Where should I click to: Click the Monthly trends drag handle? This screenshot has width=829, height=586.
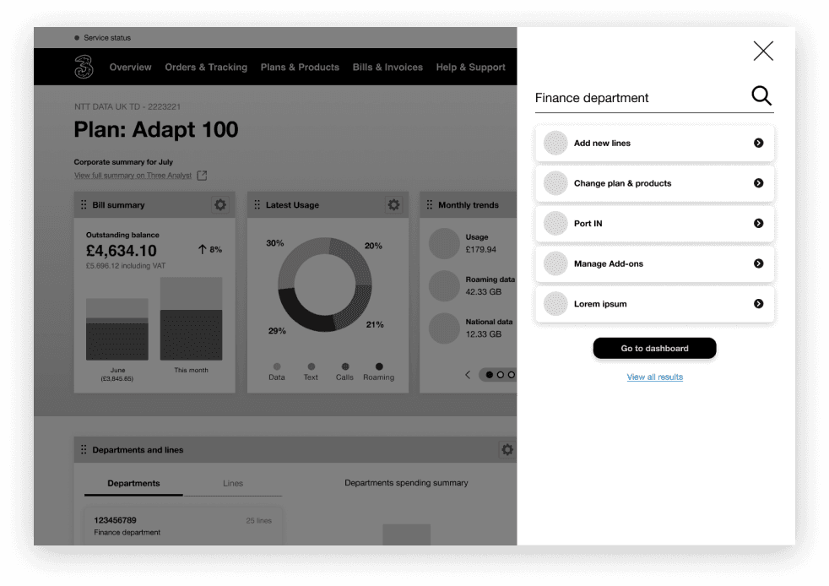[x=430, y=204]
